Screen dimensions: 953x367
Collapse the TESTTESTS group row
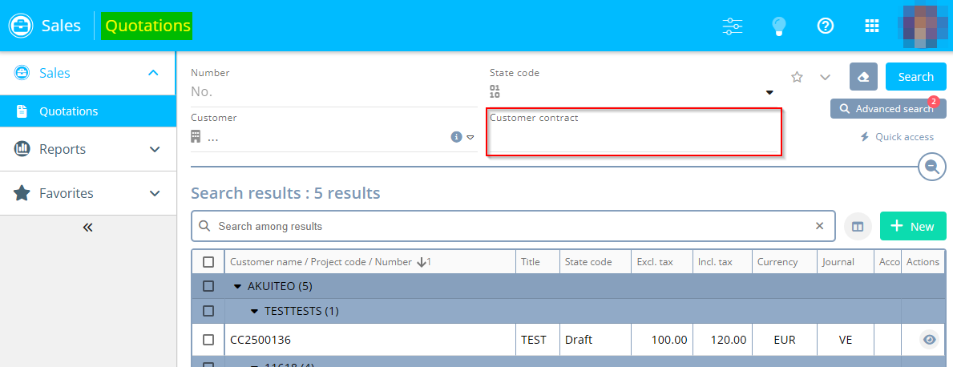click(254, 311)
